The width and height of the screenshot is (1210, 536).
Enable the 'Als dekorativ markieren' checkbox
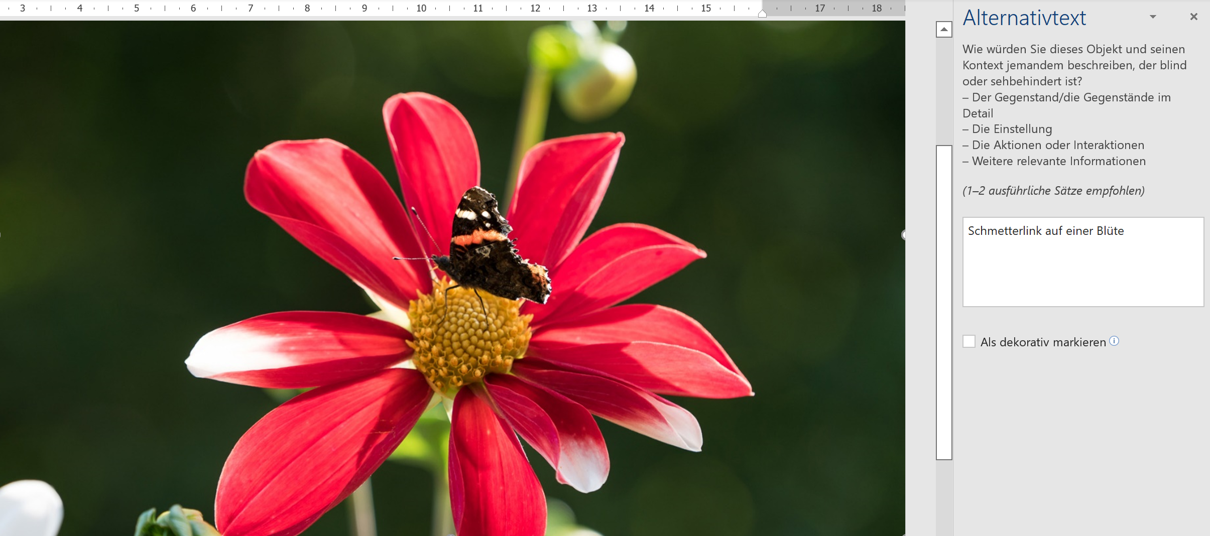[x=969, y=342]
